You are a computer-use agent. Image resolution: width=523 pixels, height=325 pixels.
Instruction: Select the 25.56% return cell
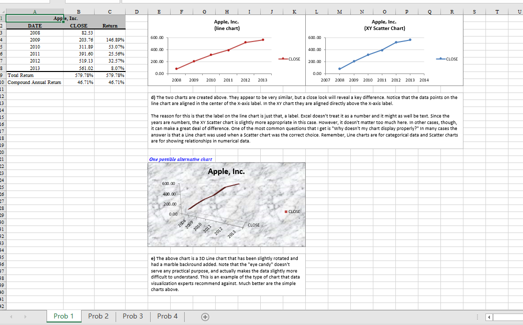coord(110,53)
